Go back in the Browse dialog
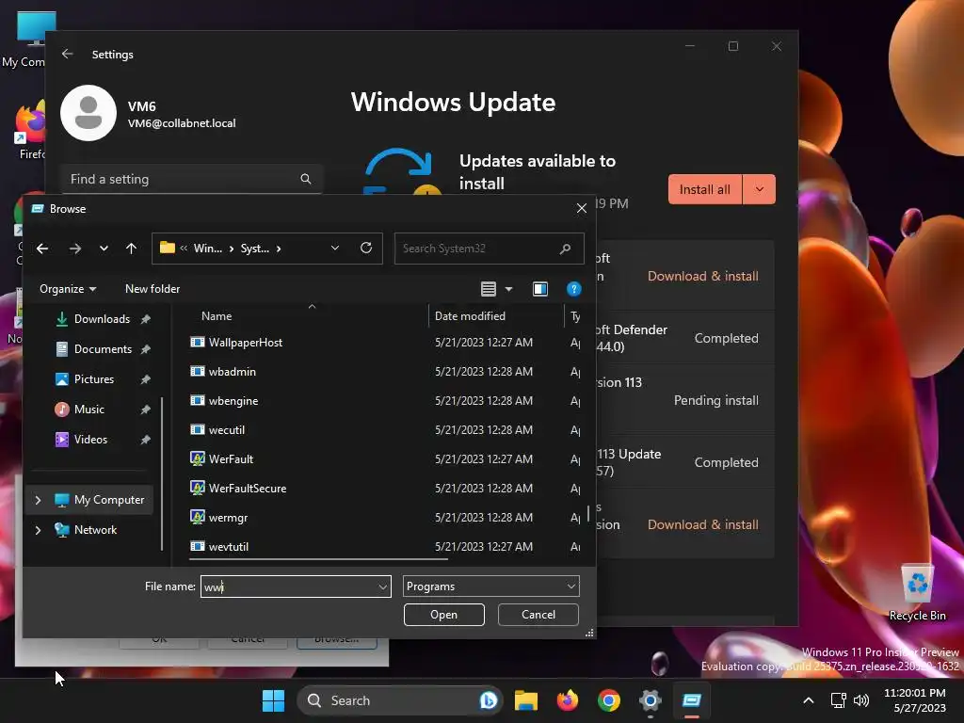964x723 pixels. 42,249
